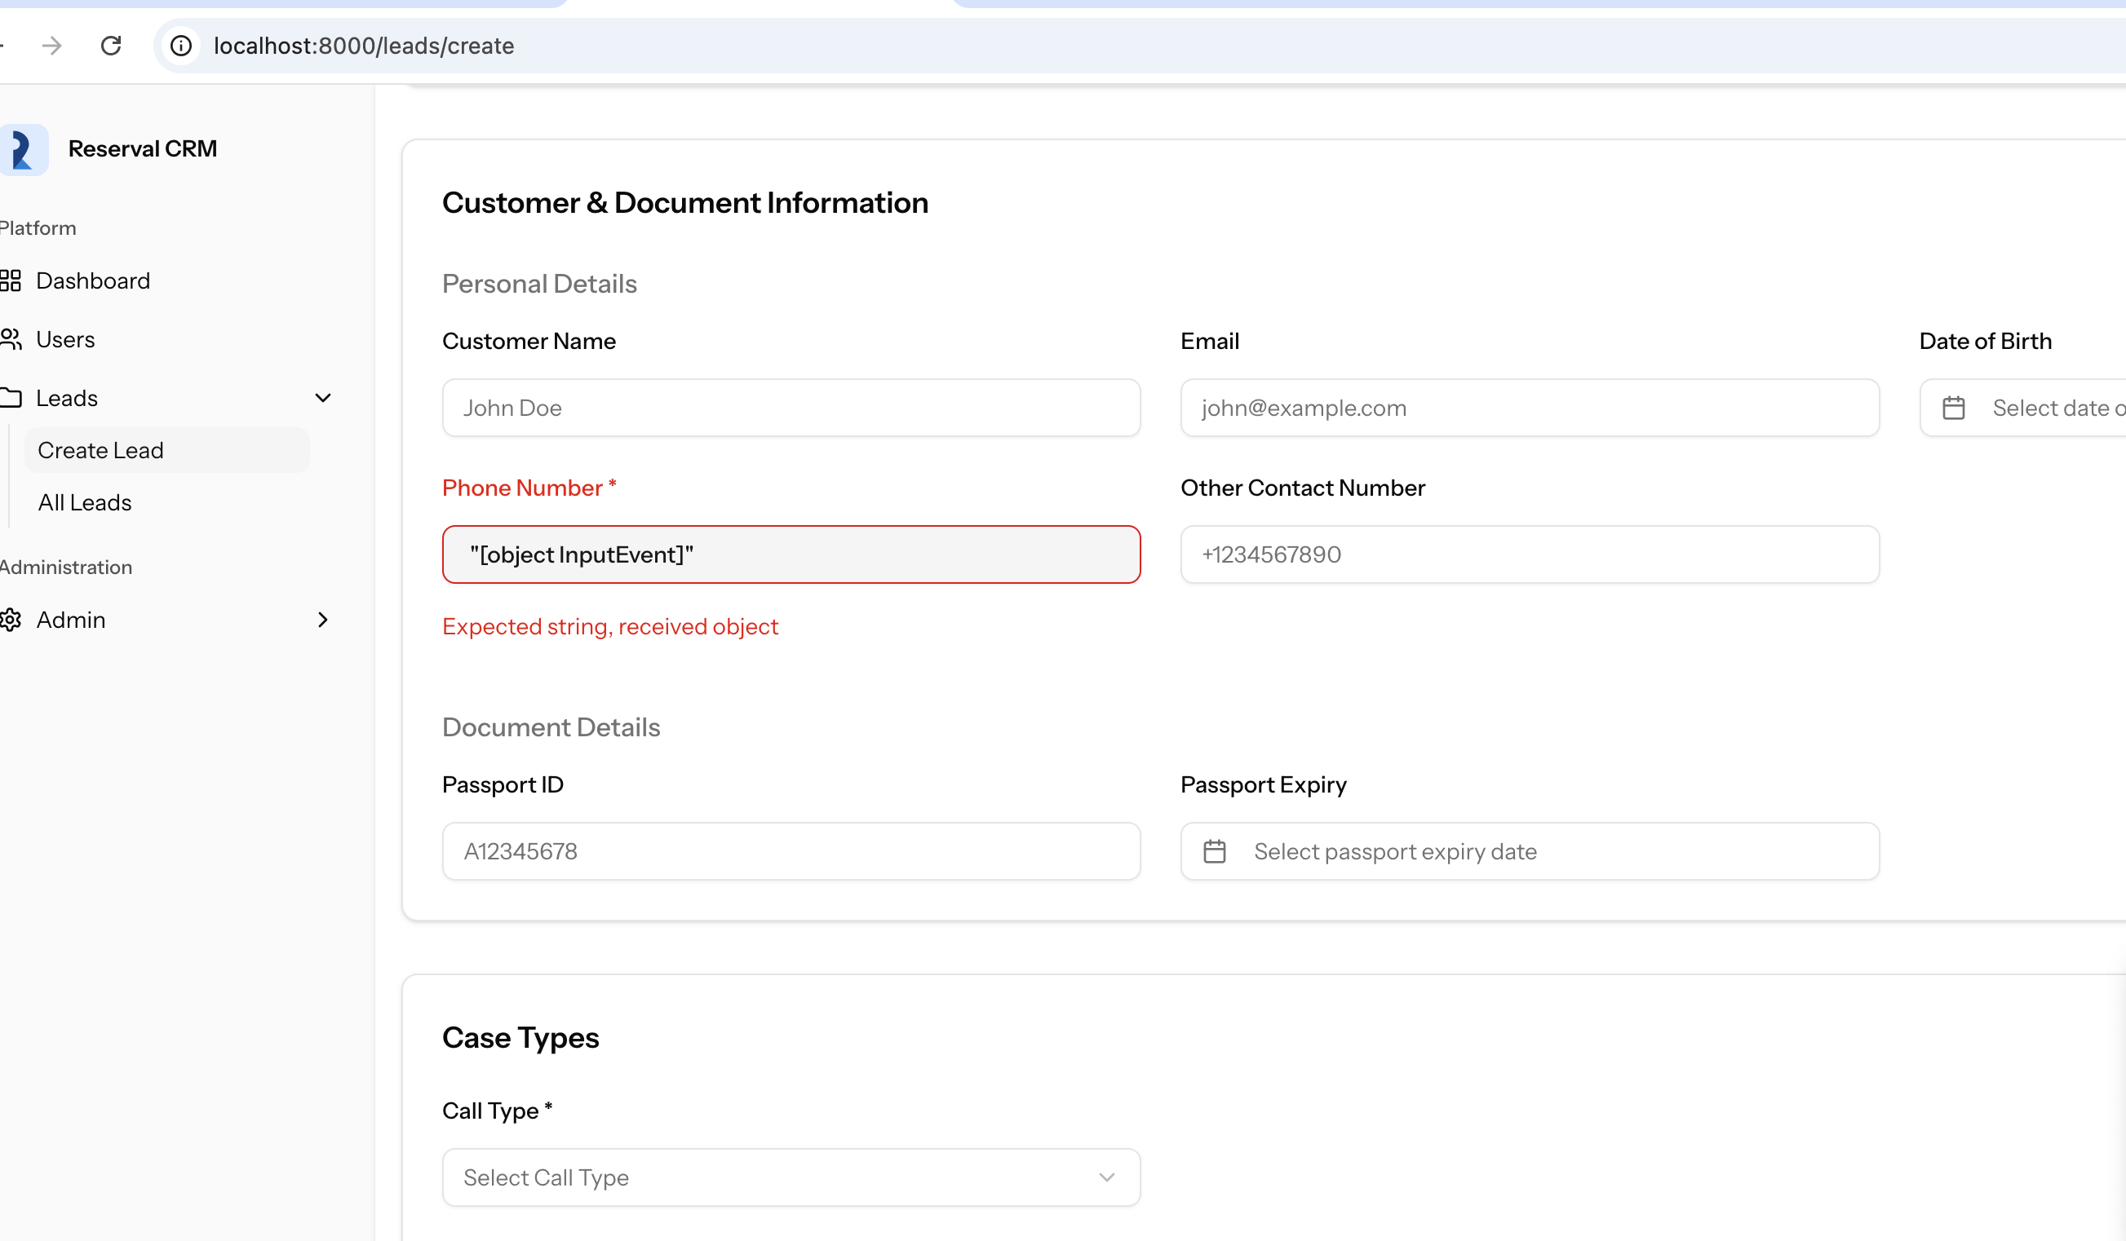Focus the Customer Name field

[791, 408]
